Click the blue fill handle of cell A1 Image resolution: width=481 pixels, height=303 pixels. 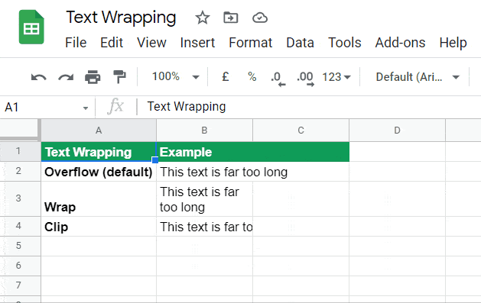click(155, 160)
